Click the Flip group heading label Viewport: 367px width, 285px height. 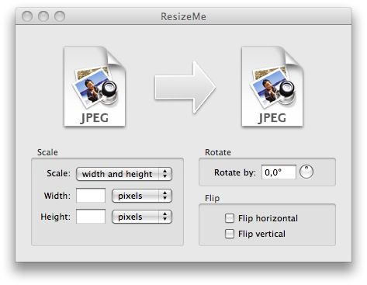point(212,198)
